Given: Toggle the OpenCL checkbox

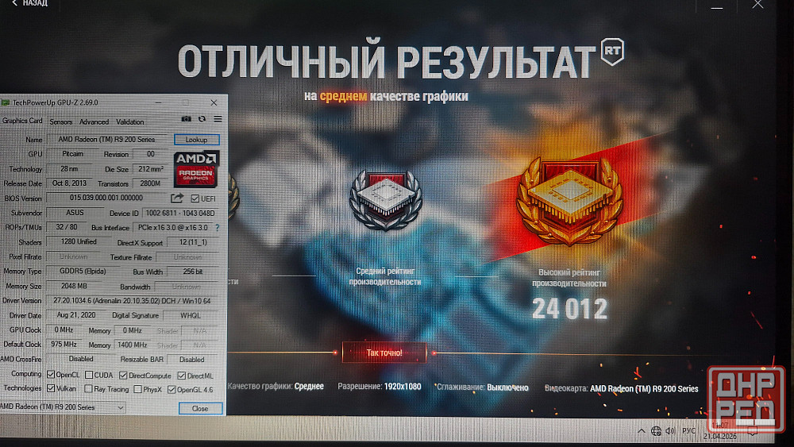Looking at the screenshot, I should pyautogui.click(x=51, y=375).
